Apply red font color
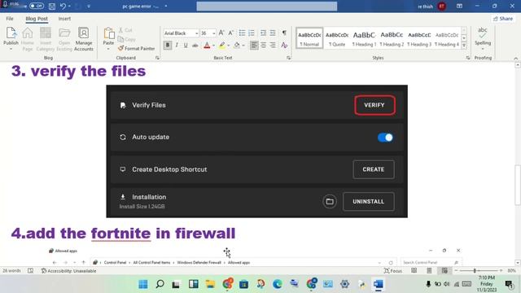Screen dimensions: 521x293 tap(207, 46)
